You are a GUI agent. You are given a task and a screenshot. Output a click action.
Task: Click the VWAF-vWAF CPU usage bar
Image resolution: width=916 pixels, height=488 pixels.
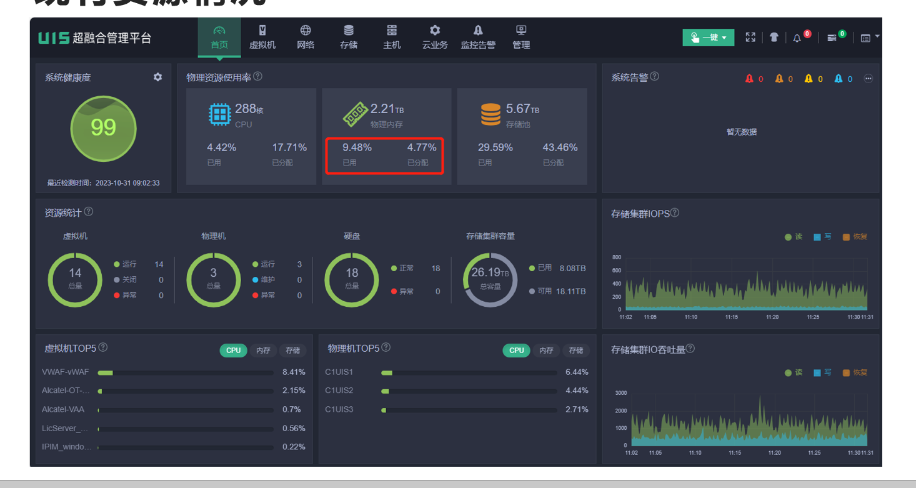click(186, 373)
